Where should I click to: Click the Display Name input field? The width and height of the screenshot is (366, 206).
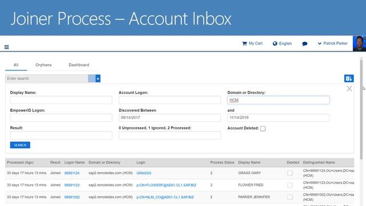point(61,100)
